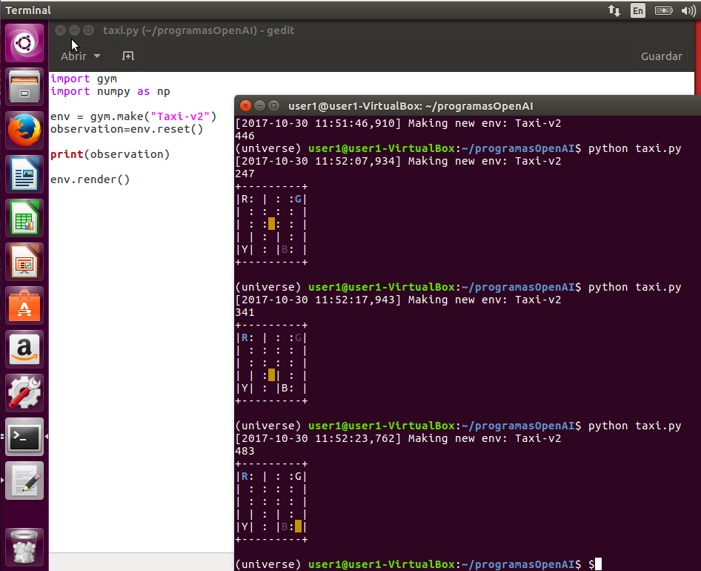The height and width of the screenshot is (571, 701).
Task: Place cursor in env.render() line
Action: pos(90,179)
